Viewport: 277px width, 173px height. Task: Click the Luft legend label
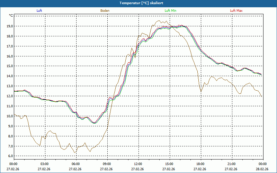39,11
